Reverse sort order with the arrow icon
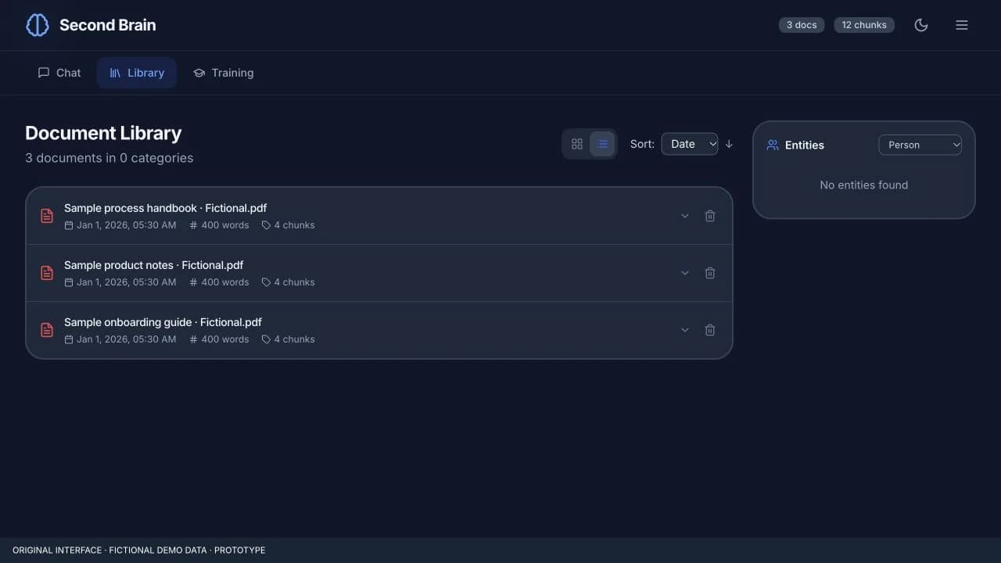The image size is (1001, 563). 729,144
